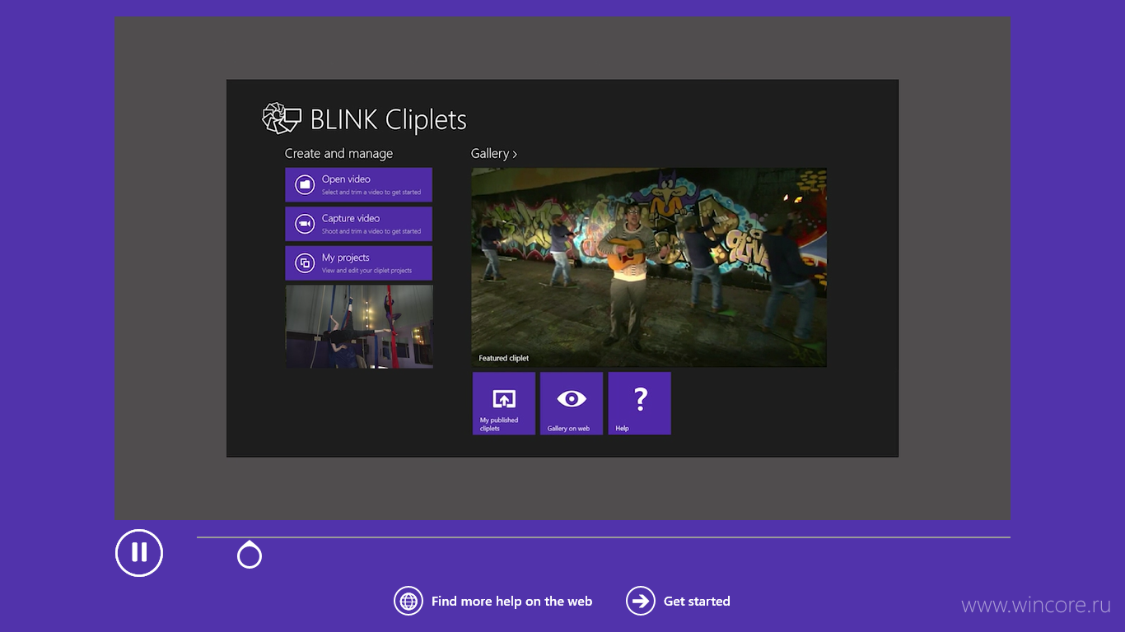Click the 'Create and manage' heading
The width and height of the screenshot is (1125, 632).
coord(338,154)
